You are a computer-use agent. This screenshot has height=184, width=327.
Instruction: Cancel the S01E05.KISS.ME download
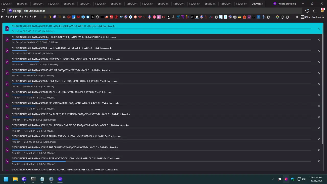pyautogui.click(x=319, y=73)
